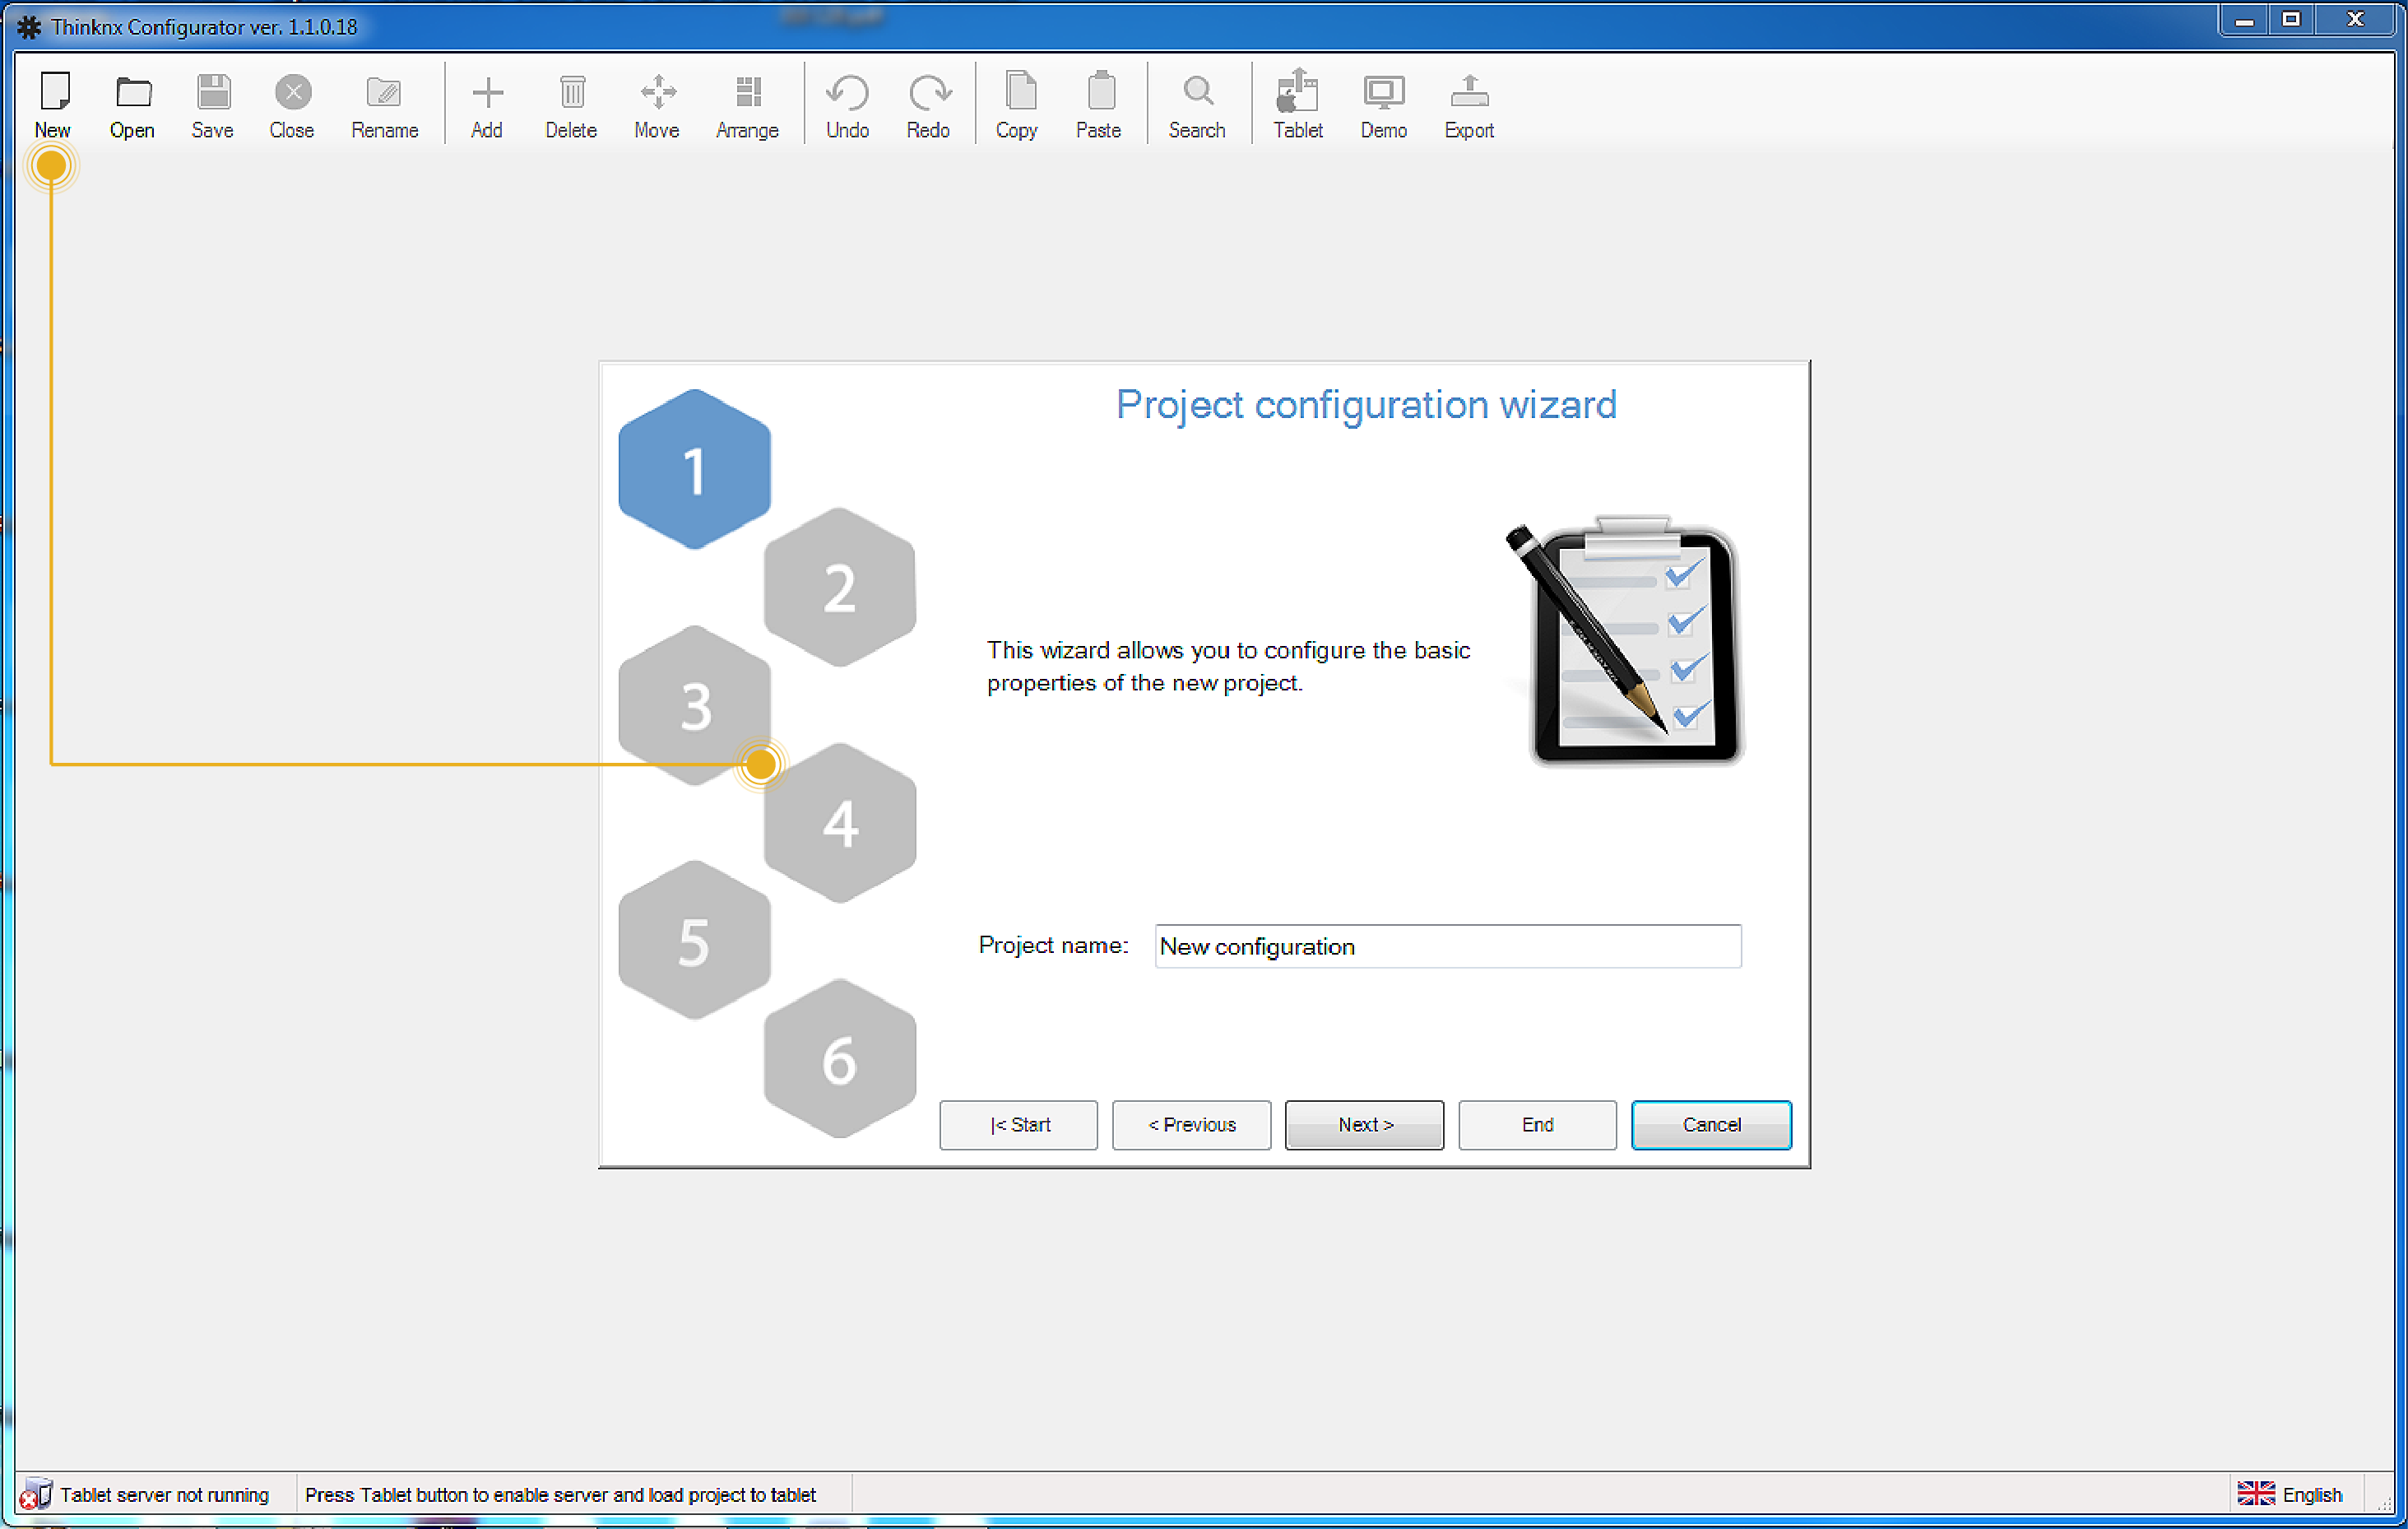Click the Arrange toolbar icon

(x=747, y=93)
